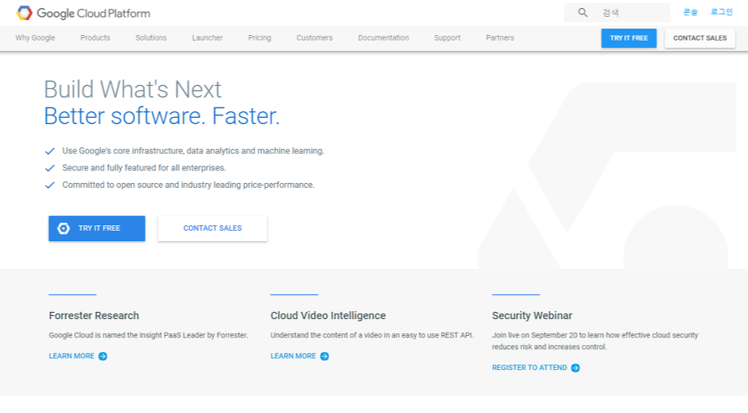Image resolution: width=748 pixels, height=413 pixels.
Task: Click the Cloud Video Intelligence heading
Action: pyautogui.click(x=328, y=316)
